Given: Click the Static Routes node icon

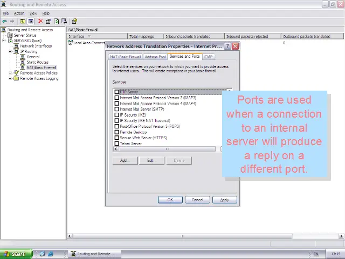Looking at the screenshot, I should pyautogui.click(x=23, y=63).
